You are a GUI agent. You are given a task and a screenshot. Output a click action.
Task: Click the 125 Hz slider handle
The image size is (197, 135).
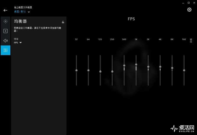point(100,72)
